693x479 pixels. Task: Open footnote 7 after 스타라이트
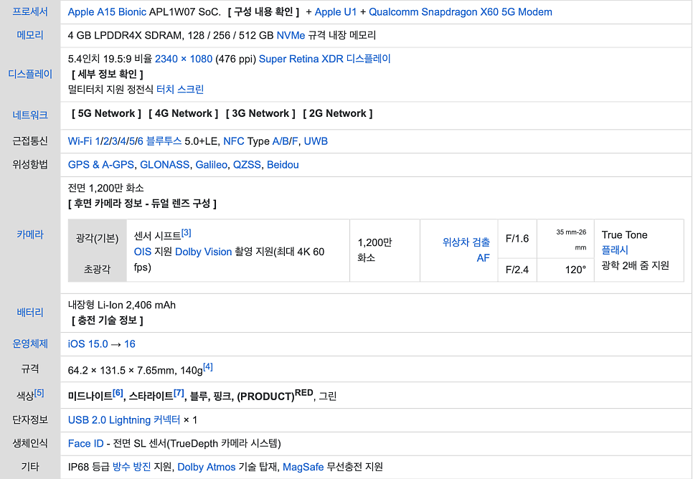179,392
